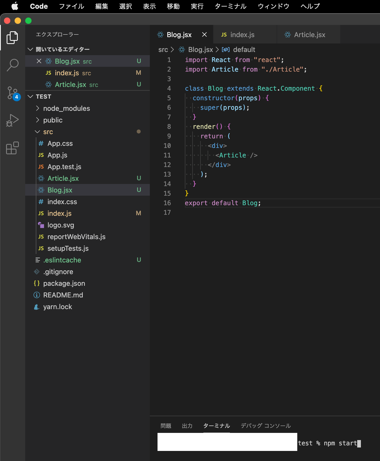
Task: Open Article.jsx src in open editors list
Action: 88,85
